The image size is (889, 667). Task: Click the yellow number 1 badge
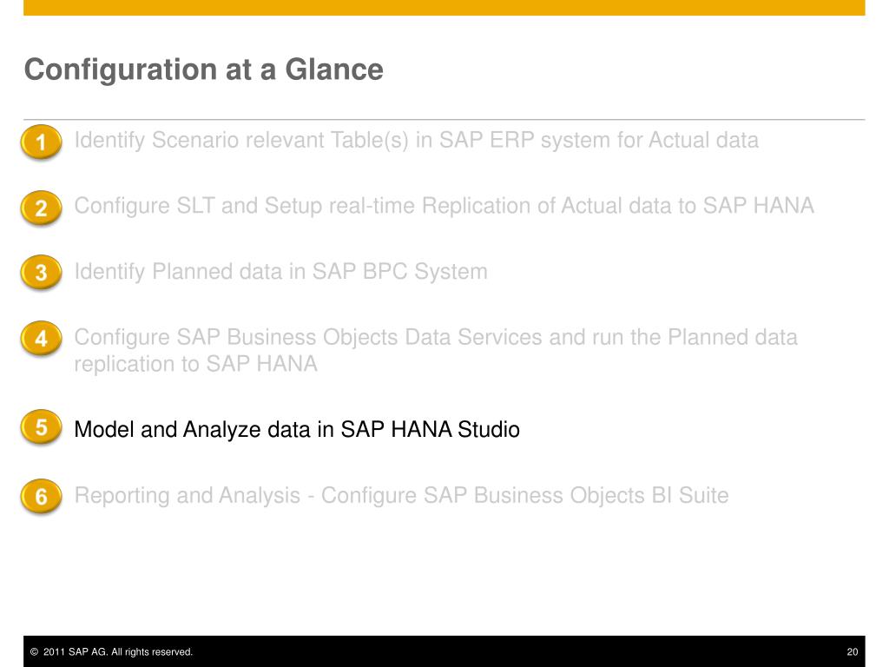[x=42, y=142]
